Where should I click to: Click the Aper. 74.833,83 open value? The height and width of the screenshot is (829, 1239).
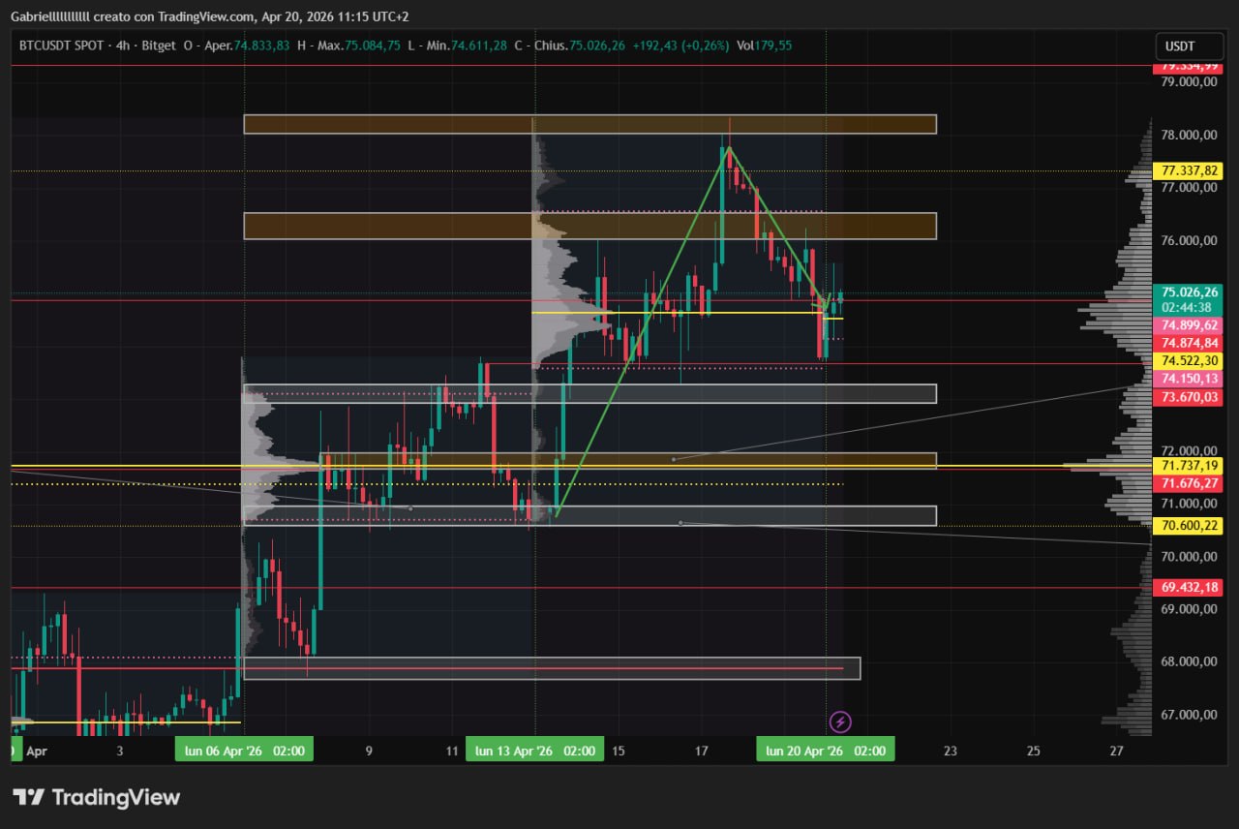click(x=237, y=45)
